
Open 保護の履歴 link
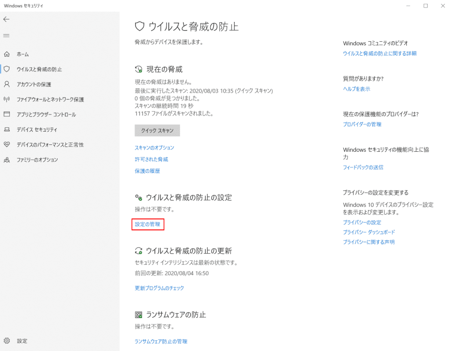tap(148, 171)
